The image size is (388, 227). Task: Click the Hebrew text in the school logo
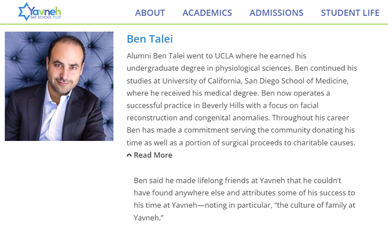[x=57, y=17]
